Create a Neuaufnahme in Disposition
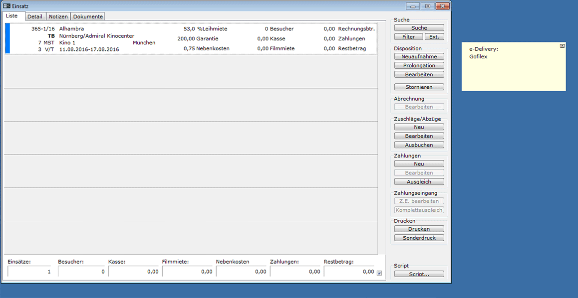 click(419, 57)
